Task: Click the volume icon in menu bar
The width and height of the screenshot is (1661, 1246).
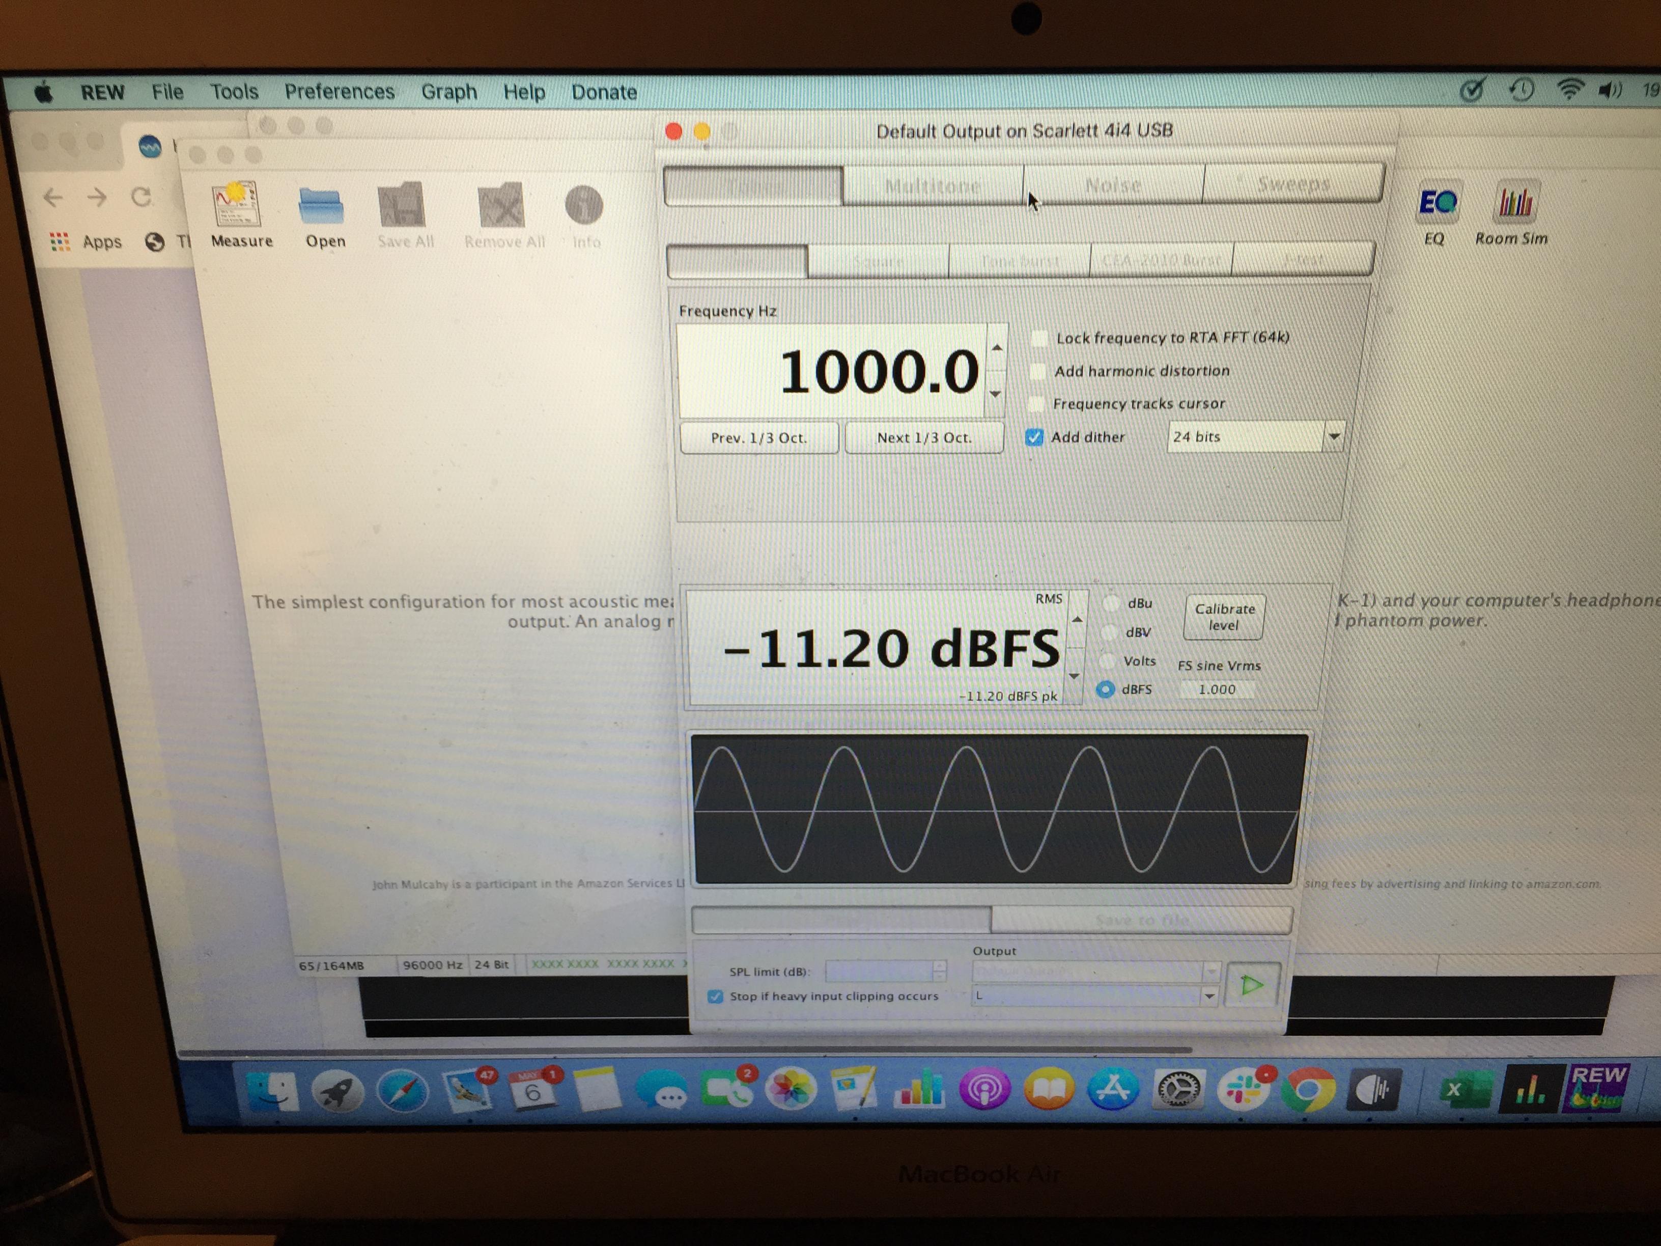Action: coord(1610,91)
